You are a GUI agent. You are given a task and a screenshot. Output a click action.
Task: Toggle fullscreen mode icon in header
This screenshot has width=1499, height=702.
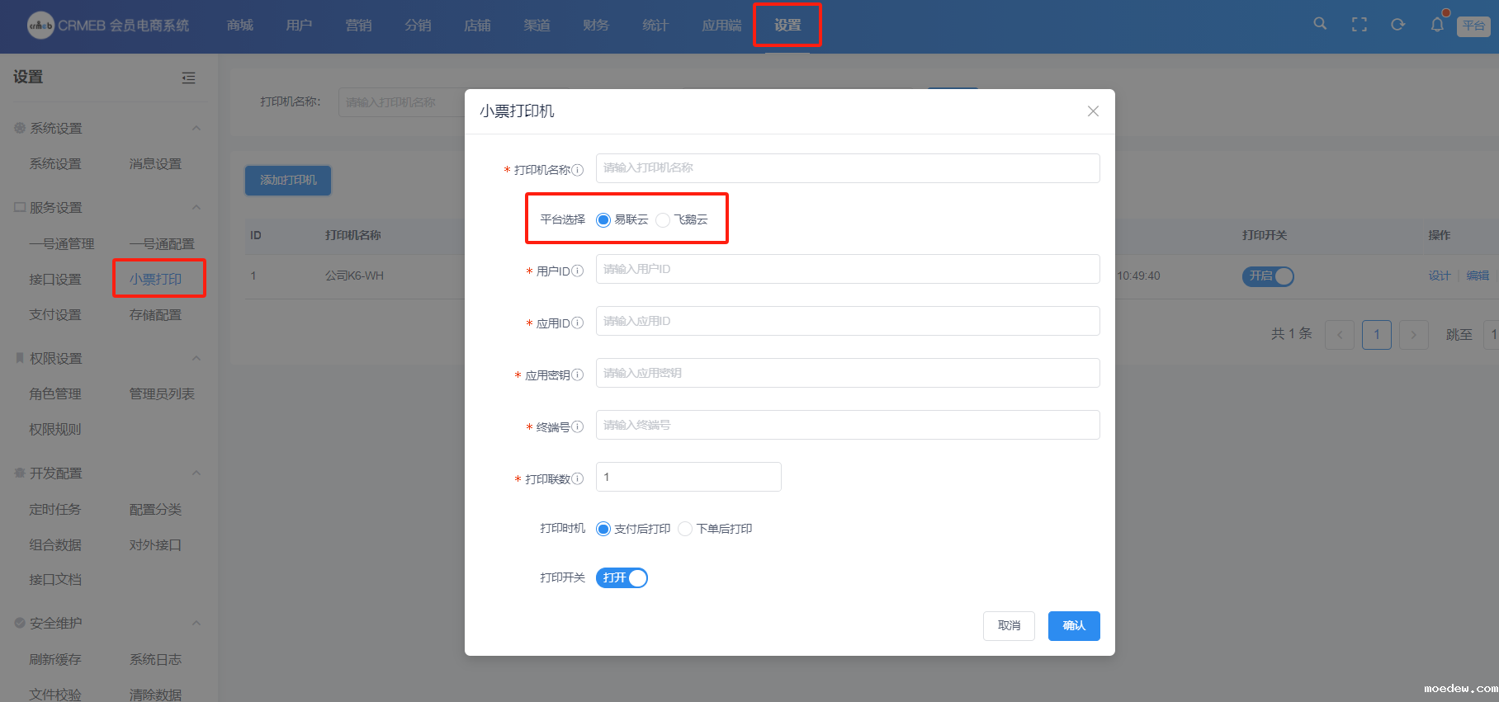[x=1359, y=25]
